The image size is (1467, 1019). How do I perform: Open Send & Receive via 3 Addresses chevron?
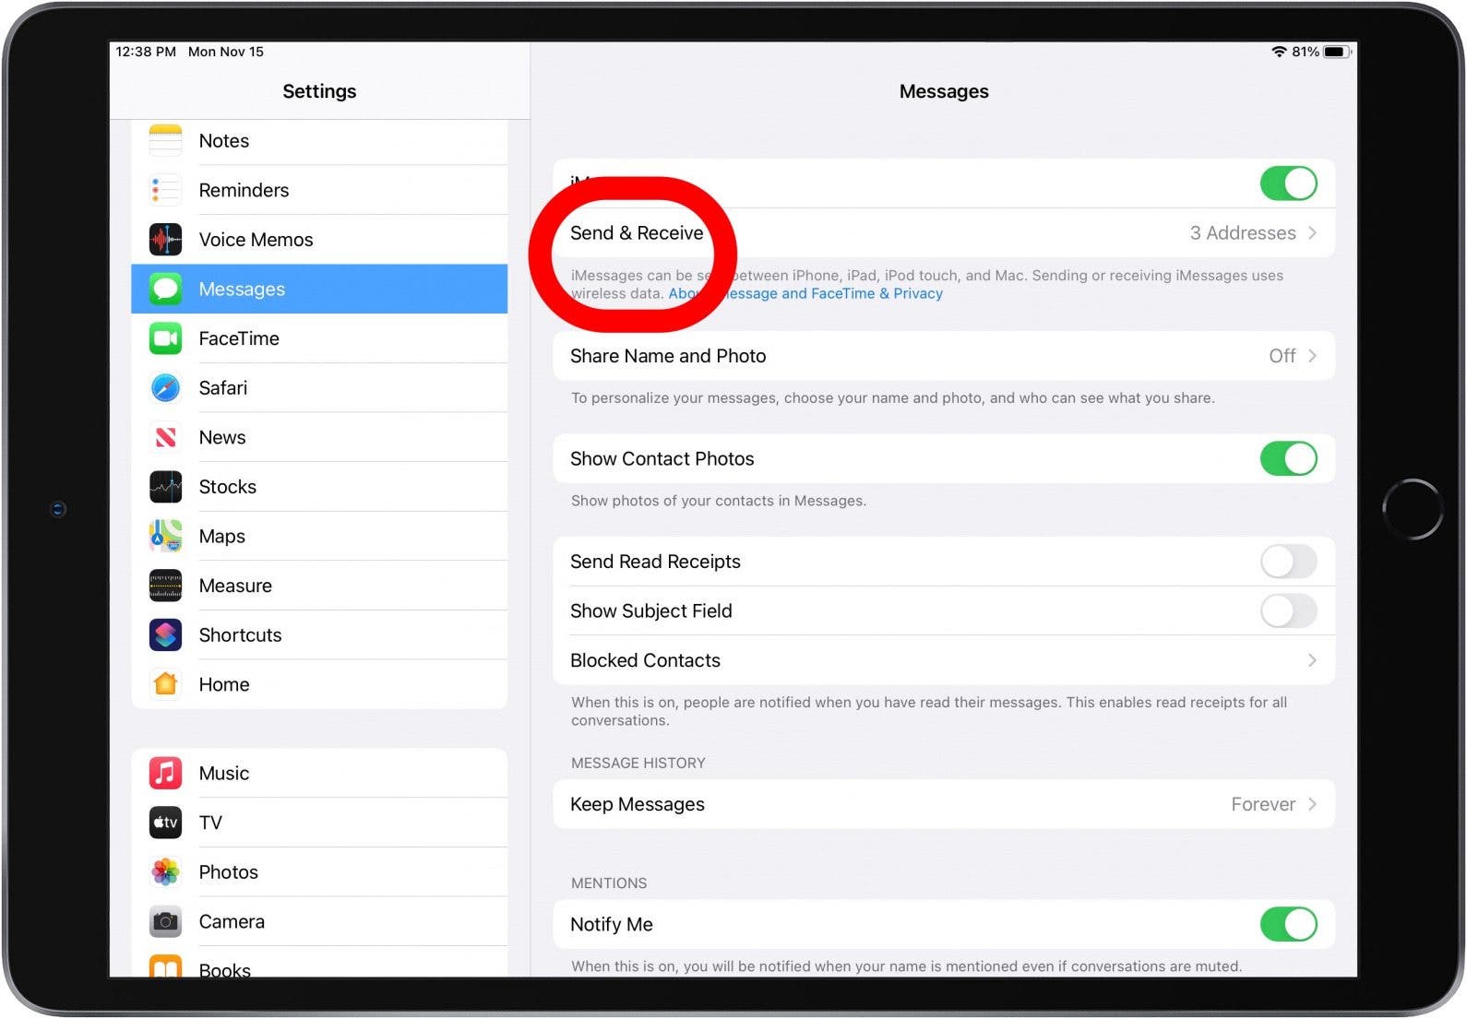tap(1312, 233)
